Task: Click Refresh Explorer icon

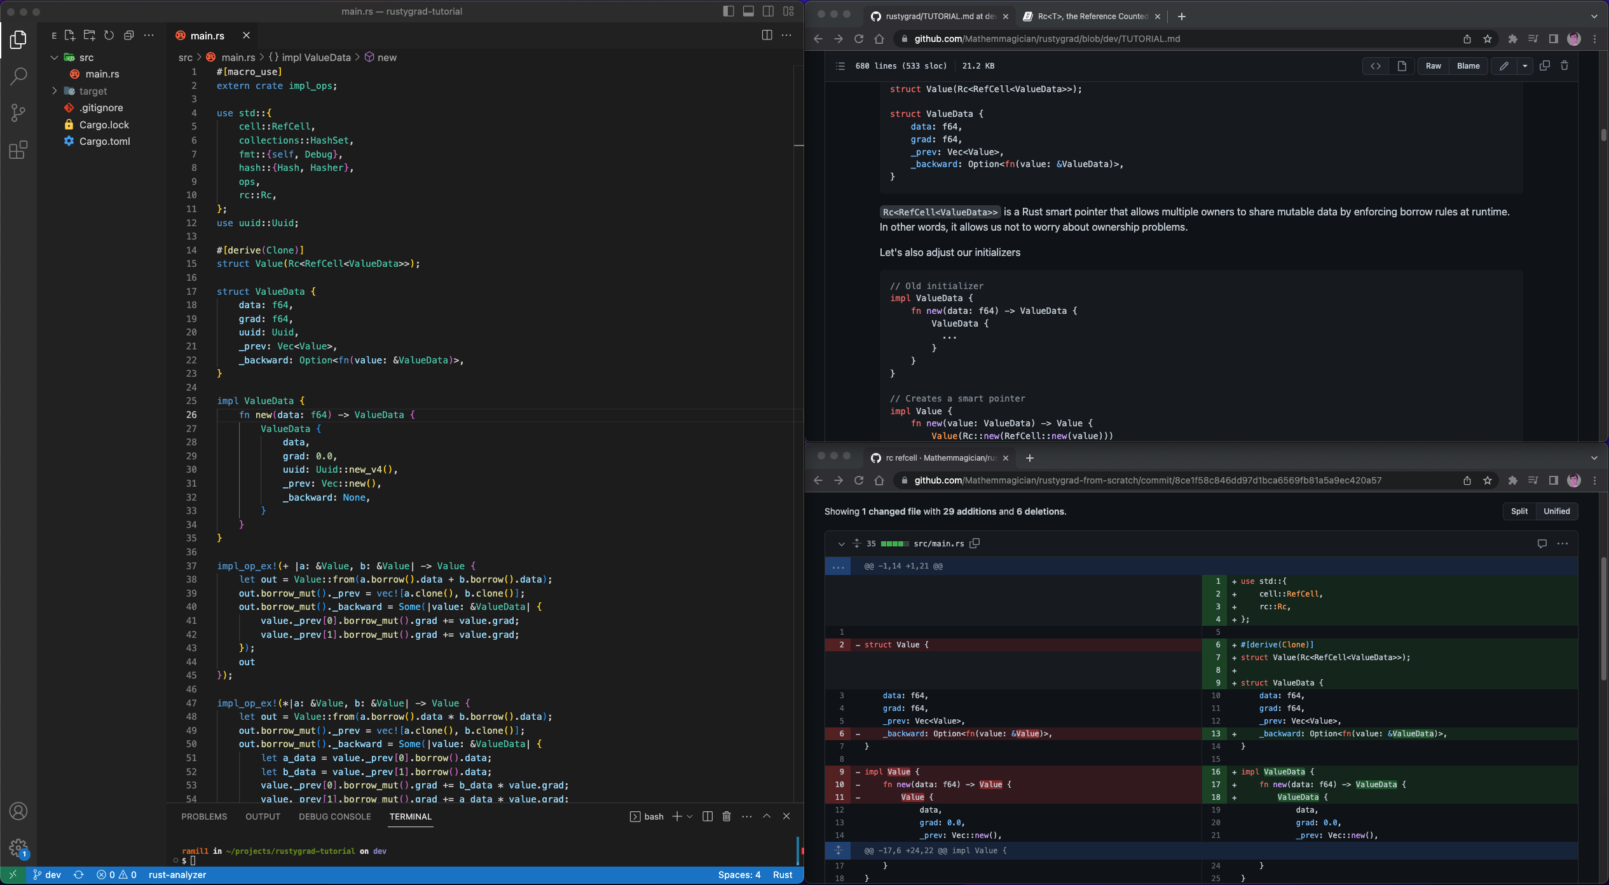Action: (x=109, y=36)
